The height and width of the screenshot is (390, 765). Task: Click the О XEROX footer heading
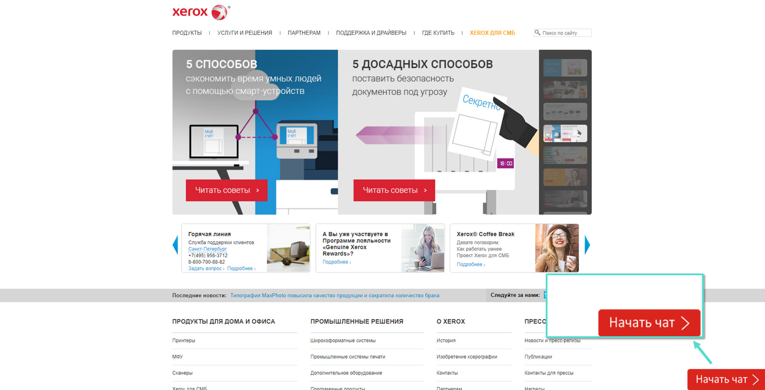point(451,322)
